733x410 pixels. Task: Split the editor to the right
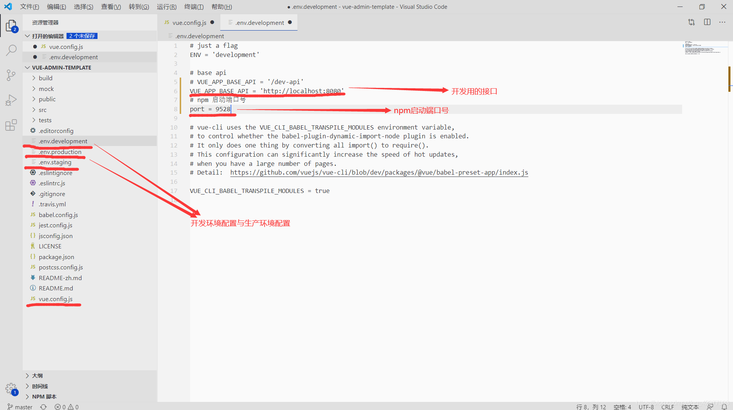tap(707, 22)
